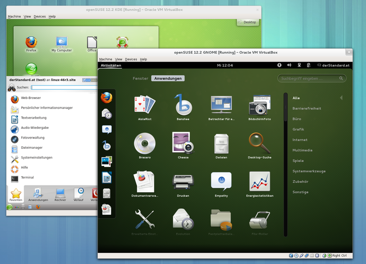Open the clock showing Mi 12:04
366x264 pixels.
click(x=225, y=65)
